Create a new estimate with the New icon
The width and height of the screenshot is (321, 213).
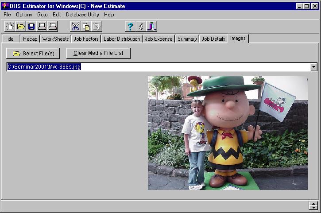[x=10, y=27]
